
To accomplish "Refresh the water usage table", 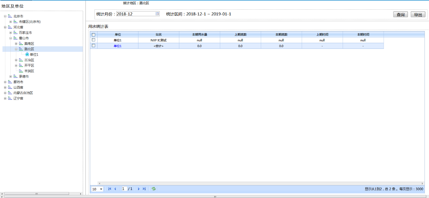I will tap(154, 189).
